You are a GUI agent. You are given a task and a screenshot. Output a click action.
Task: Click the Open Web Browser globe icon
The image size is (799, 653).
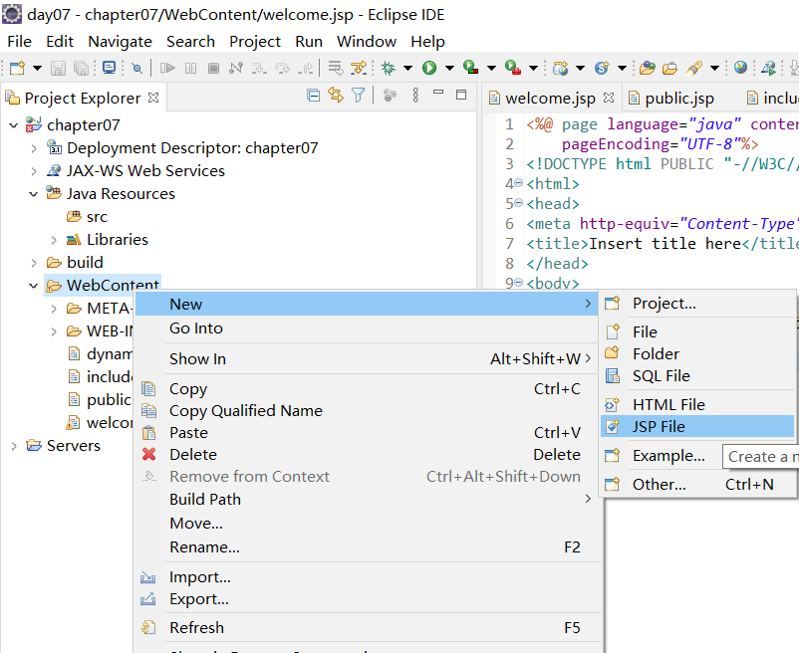pos(740,67)
